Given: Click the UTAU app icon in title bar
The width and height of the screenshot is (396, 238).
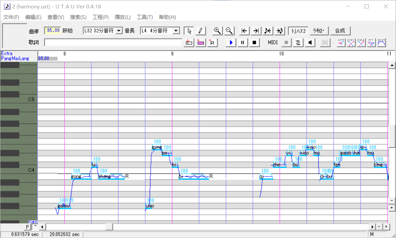Looking at the screenshot, I should (7, 6).
